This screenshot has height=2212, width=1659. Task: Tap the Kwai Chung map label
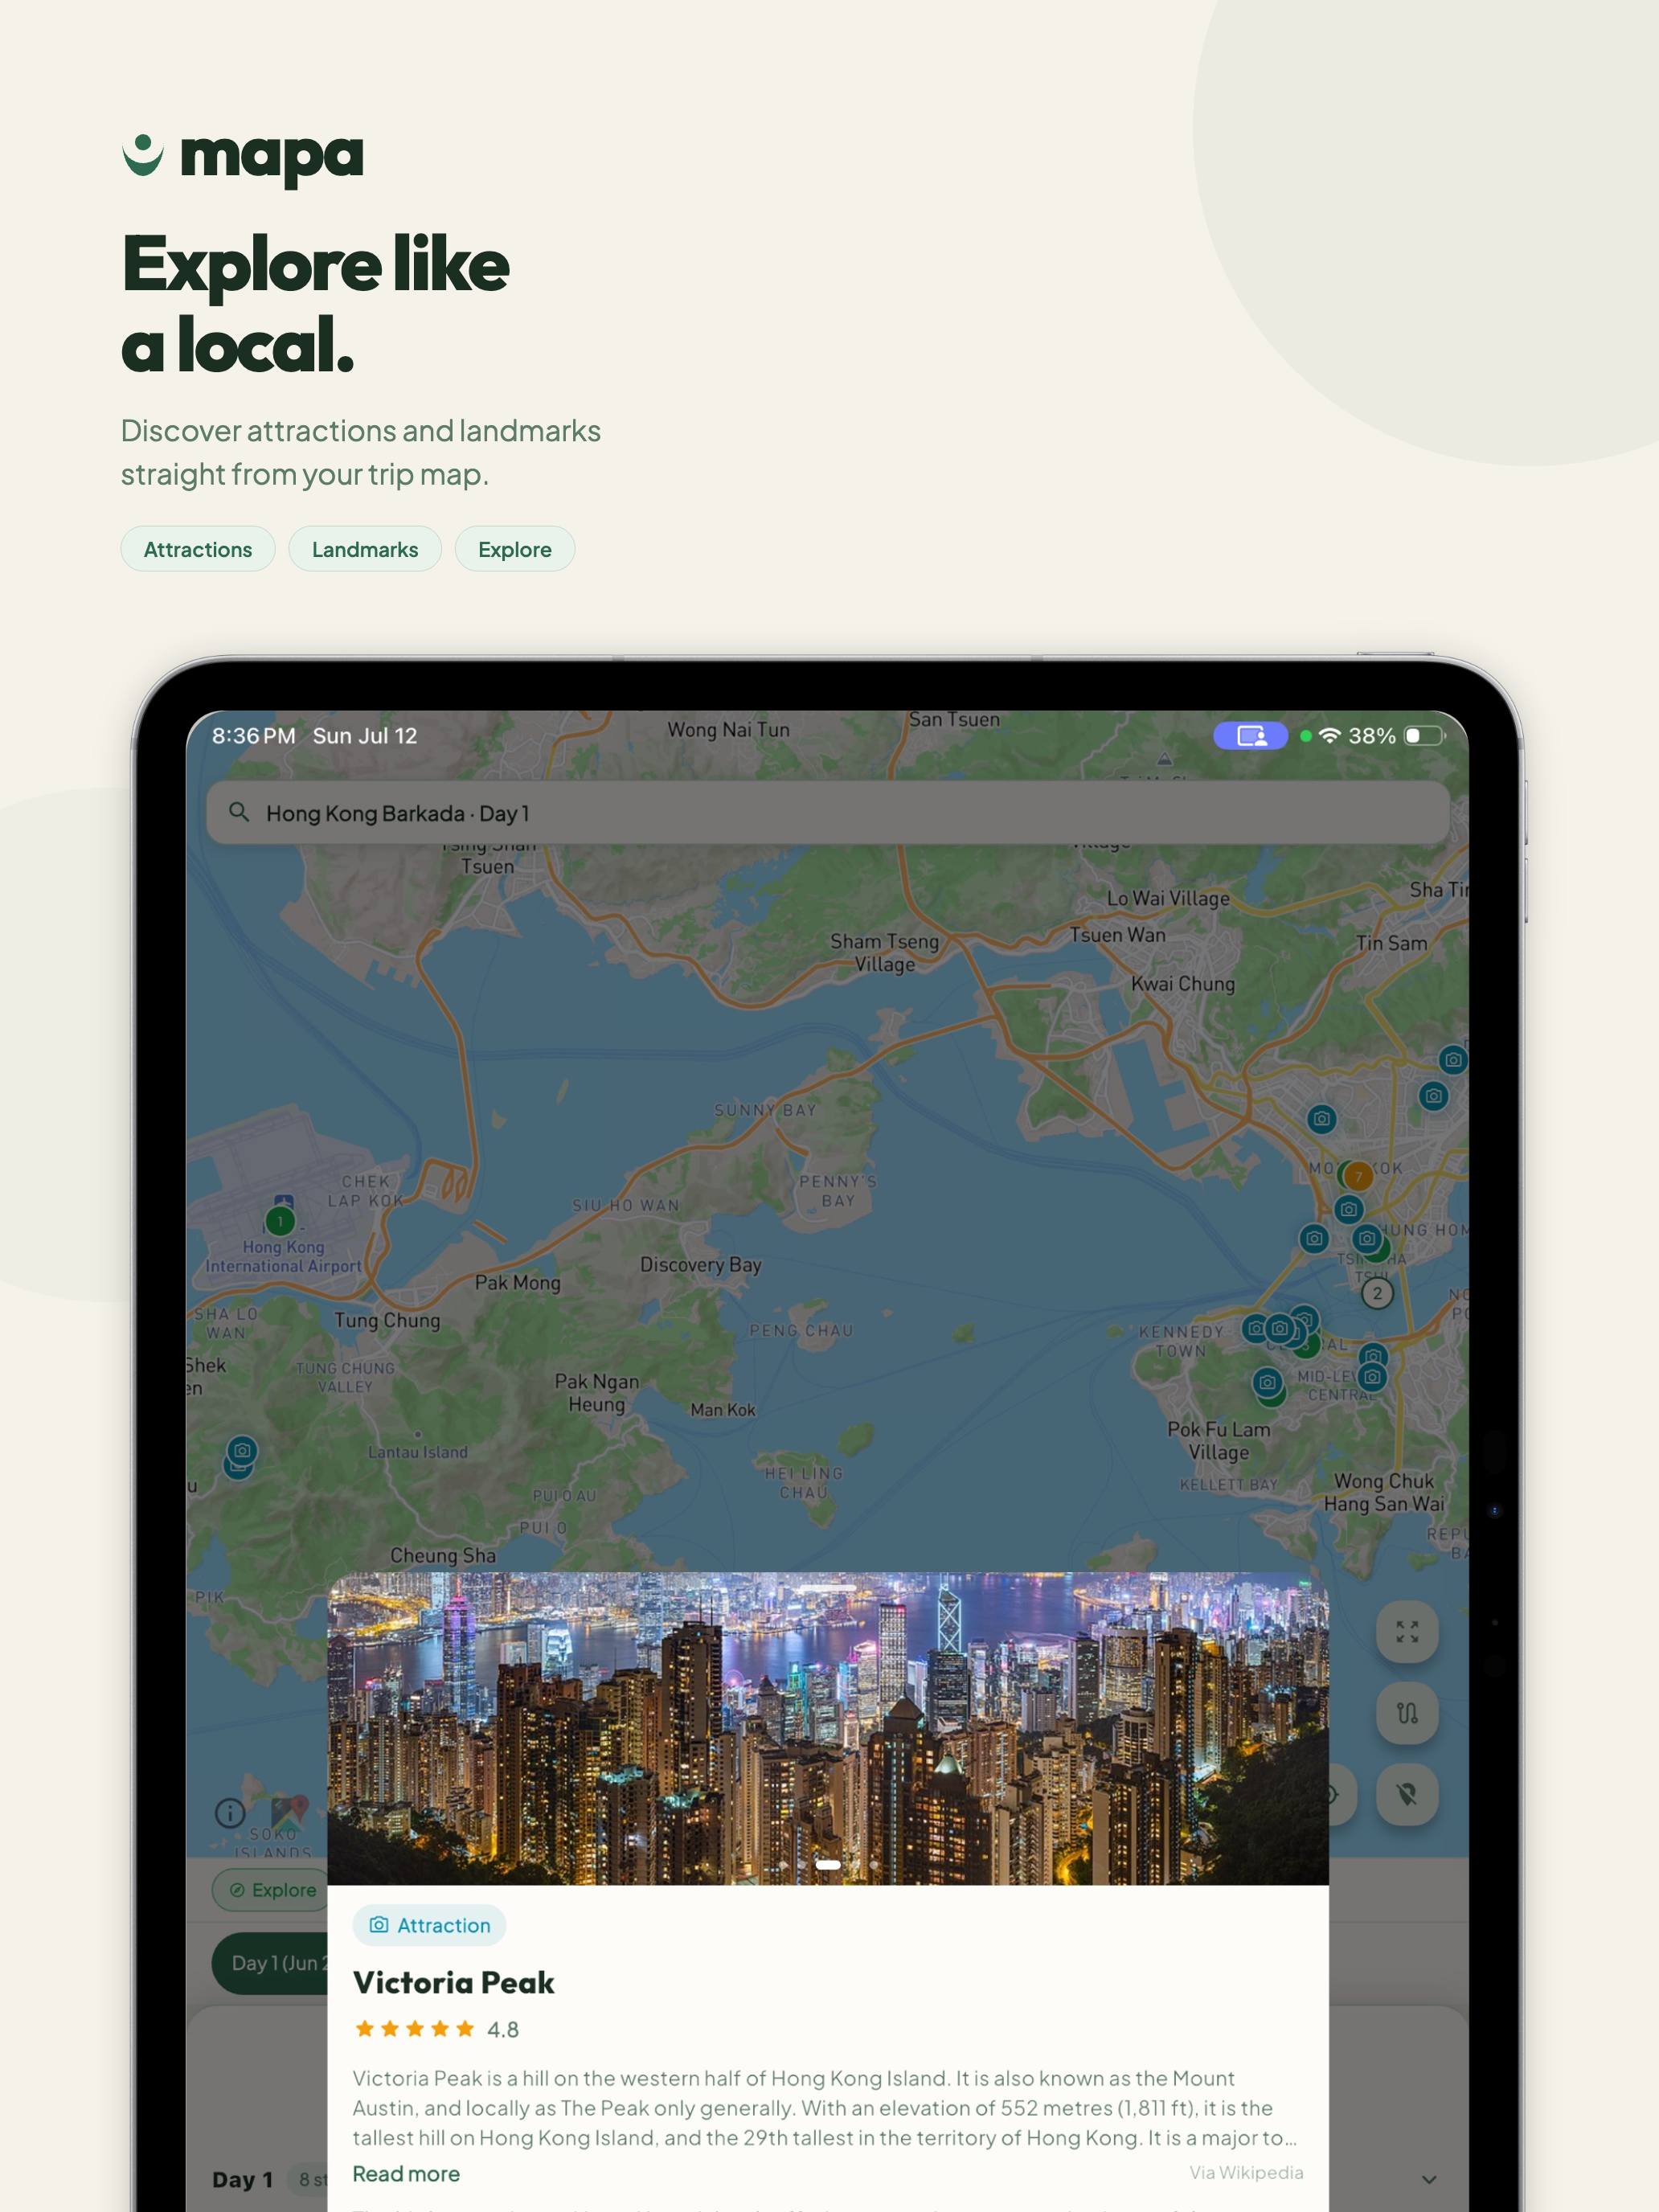pos(1183,983)
